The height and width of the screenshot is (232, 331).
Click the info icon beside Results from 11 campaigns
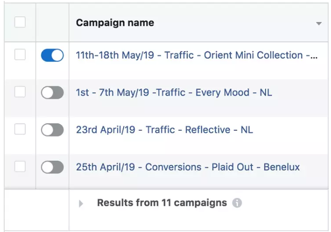[237, 203]
